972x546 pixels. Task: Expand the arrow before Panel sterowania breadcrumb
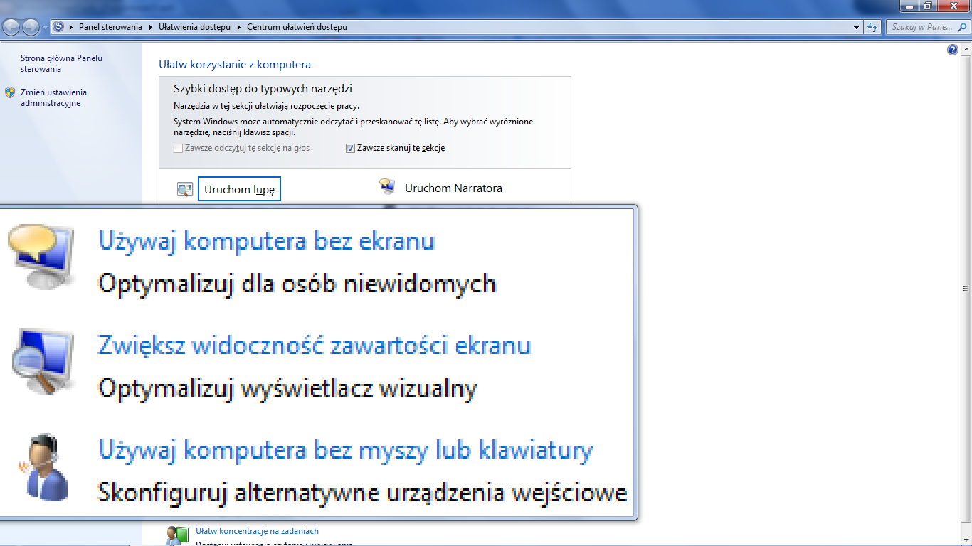click(71, 27)
